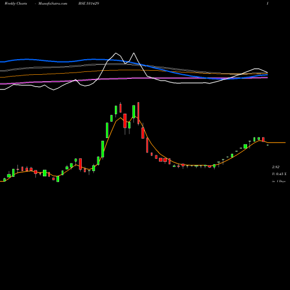Click the last small green candle on the right

tap(268, 145)
